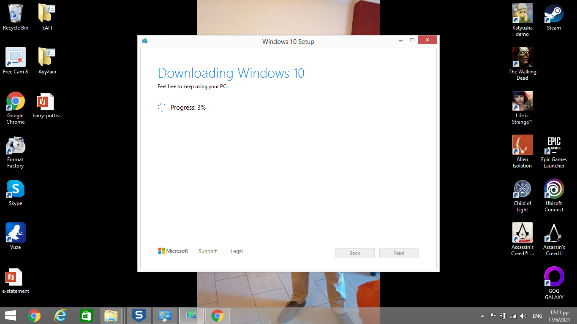Click the Progress: 3% text
577x324 pixels.
[188, 108]
